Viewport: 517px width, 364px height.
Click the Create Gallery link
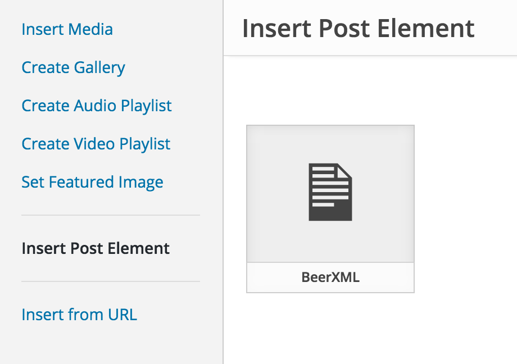pos(73,67)
